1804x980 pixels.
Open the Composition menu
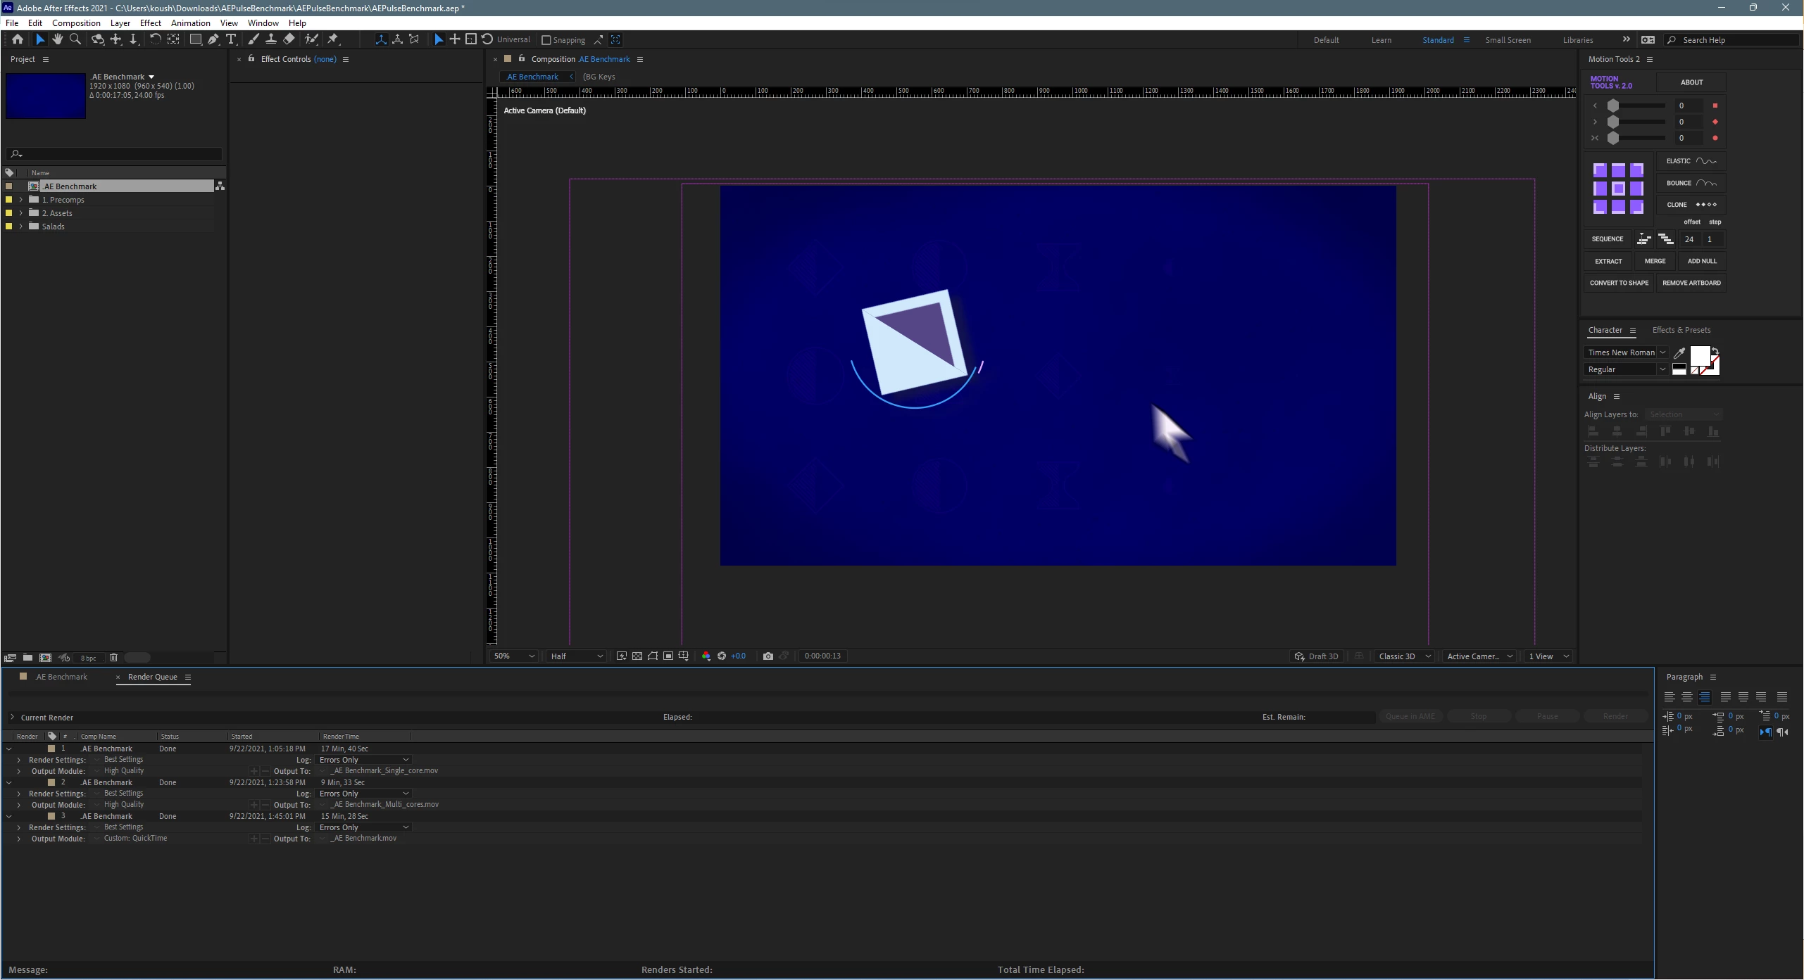tap(76, 23)
